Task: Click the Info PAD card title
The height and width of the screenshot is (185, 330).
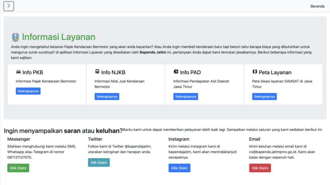Action: pos(190,73)
